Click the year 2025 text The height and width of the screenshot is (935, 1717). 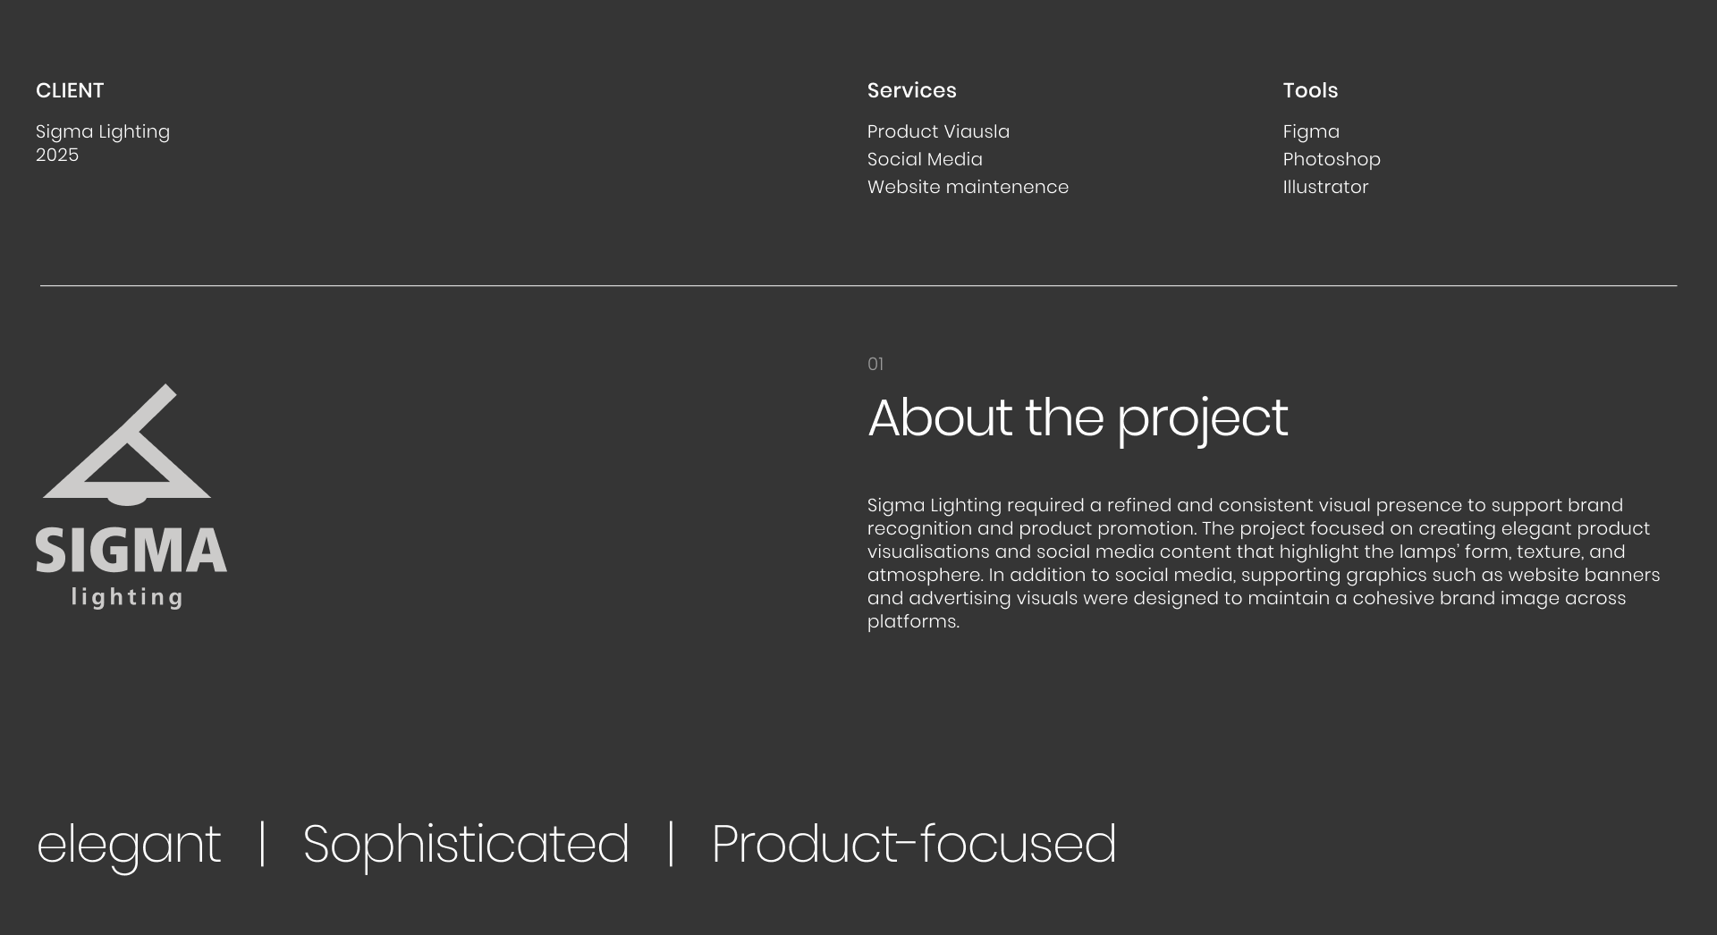57,155
